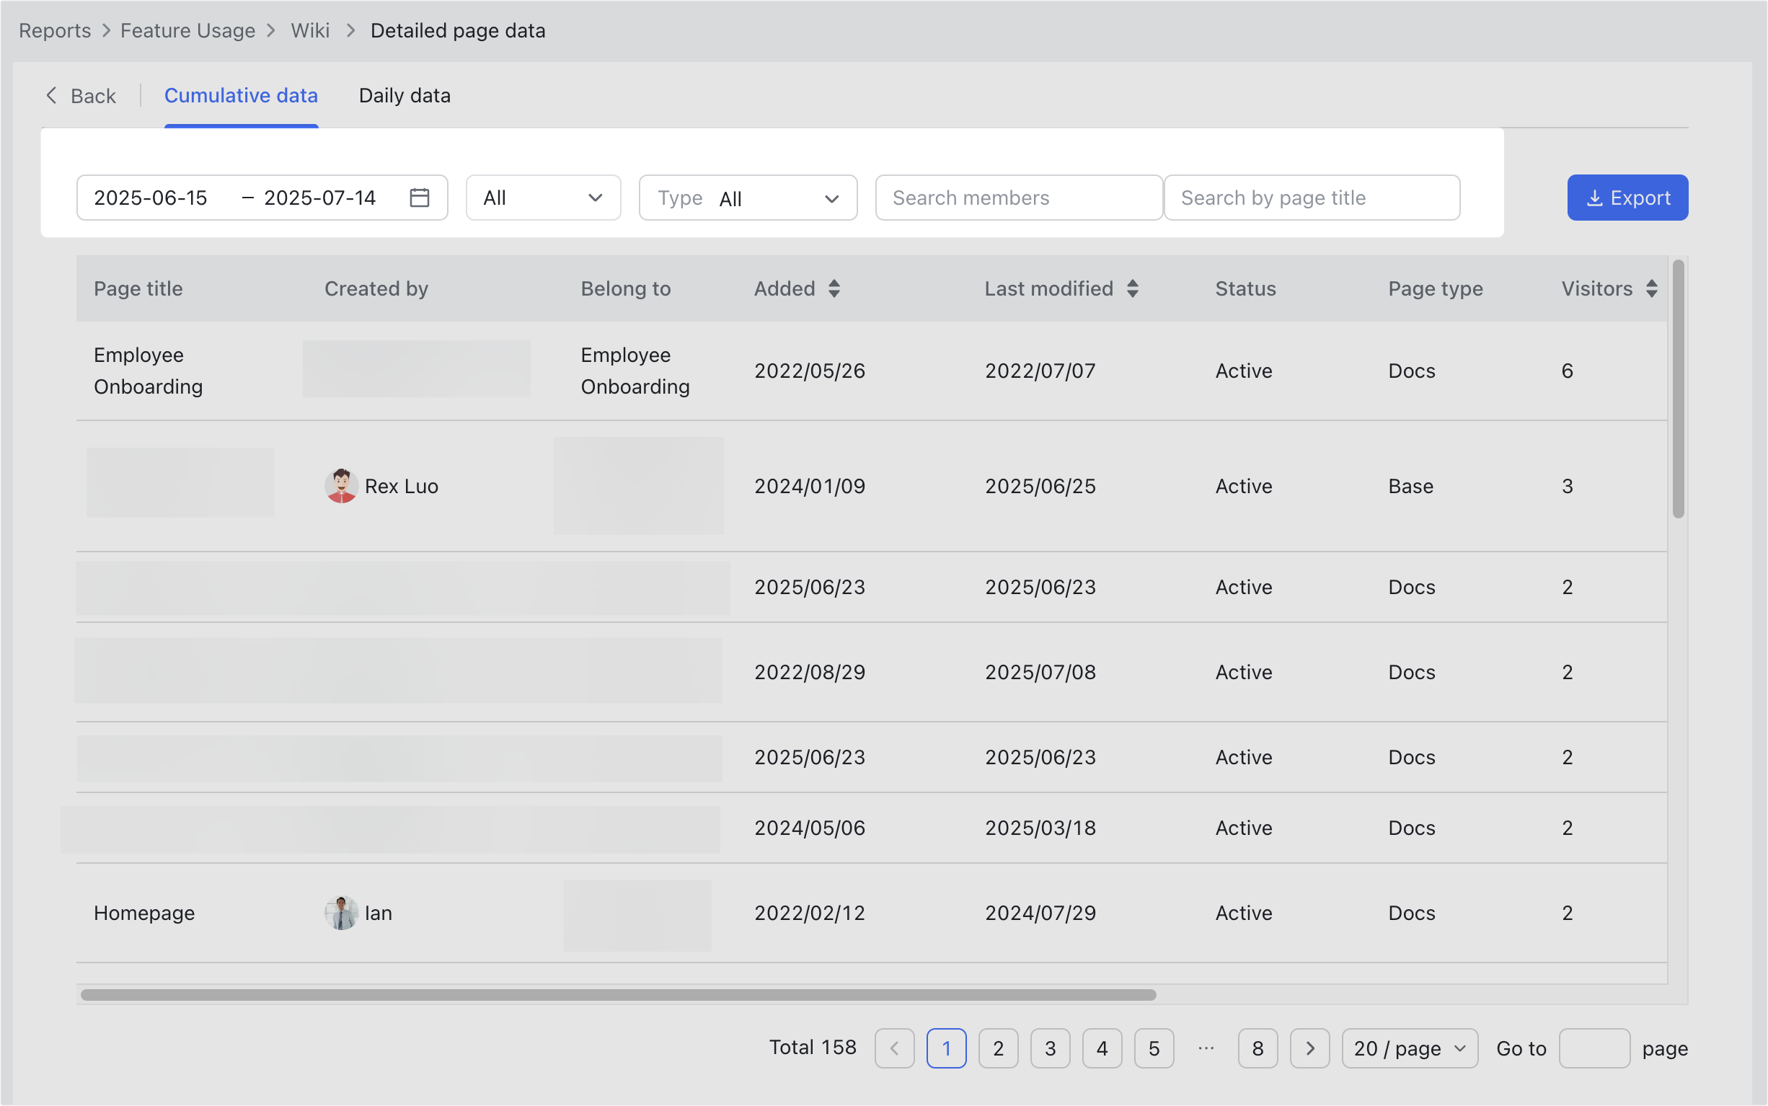This screenshot has height=1106, width=1768.
Task: Click the 2022/05/26 added date cell
Action: 810,371
